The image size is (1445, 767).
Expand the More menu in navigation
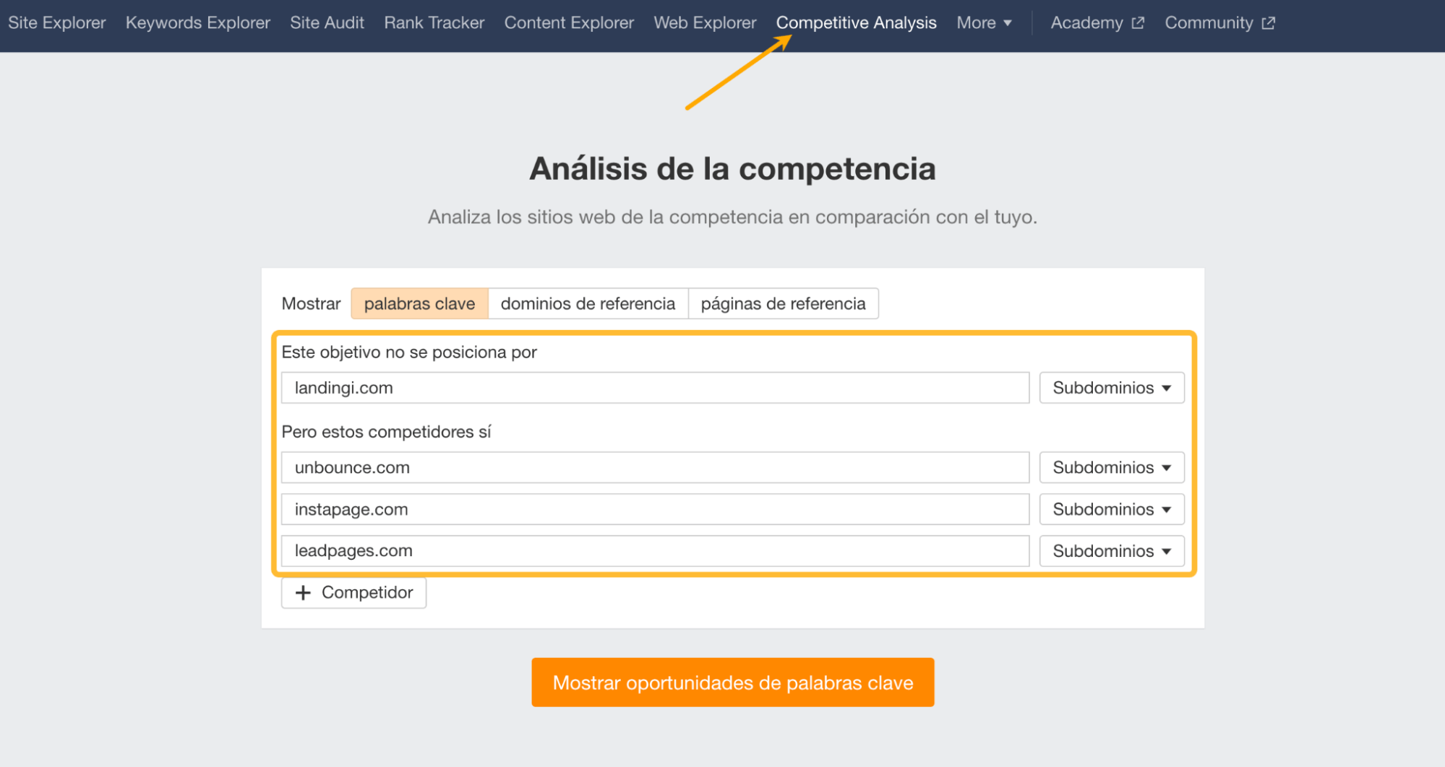(x=983, y=22)
